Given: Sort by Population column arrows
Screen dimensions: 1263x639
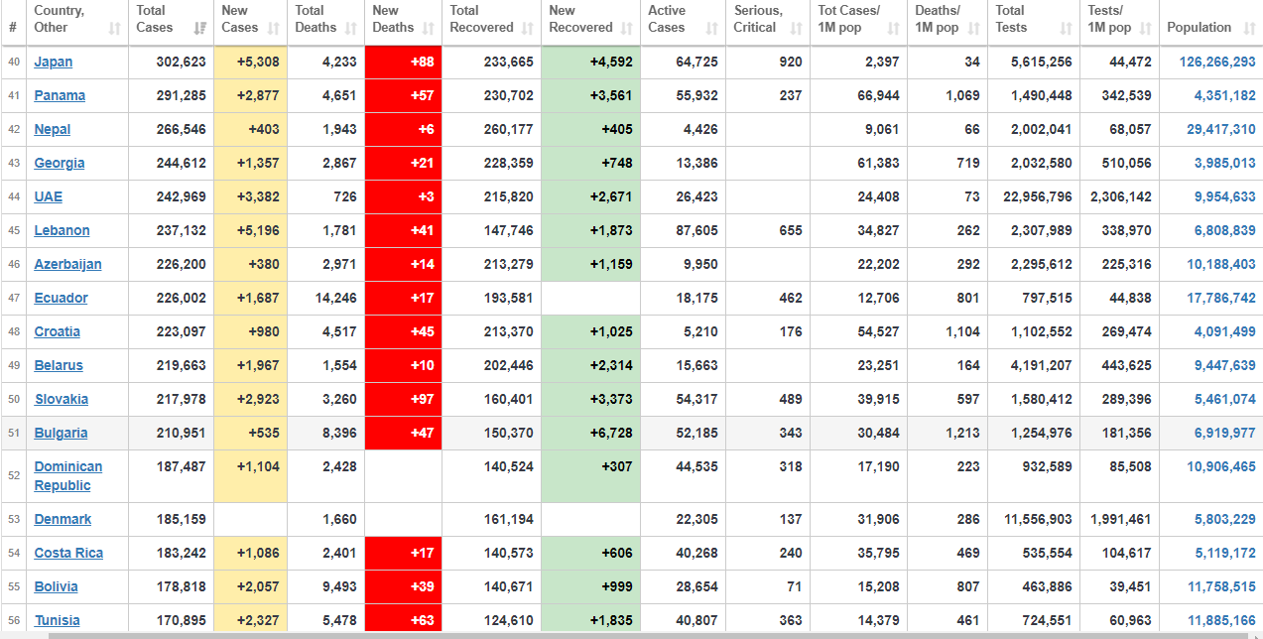Looking at the screenshot, I should (1249, 29).
